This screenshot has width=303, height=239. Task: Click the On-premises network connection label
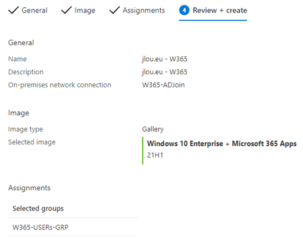coord(60,85)
